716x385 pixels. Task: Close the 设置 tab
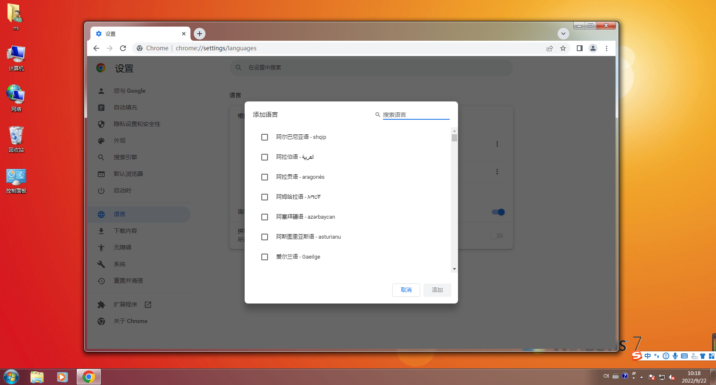pyautogui.click(x=184, y=34)
